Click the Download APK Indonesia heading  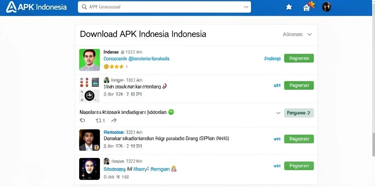143,34
